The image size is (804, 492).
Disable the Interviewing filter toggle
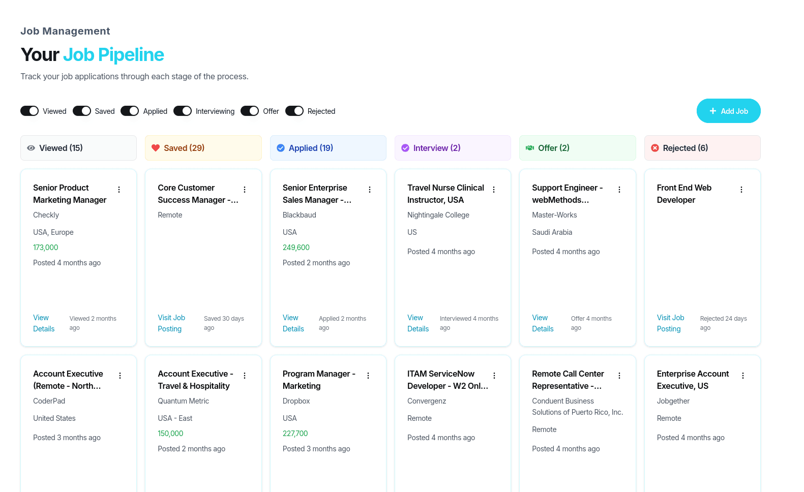[x=183, y=111]
